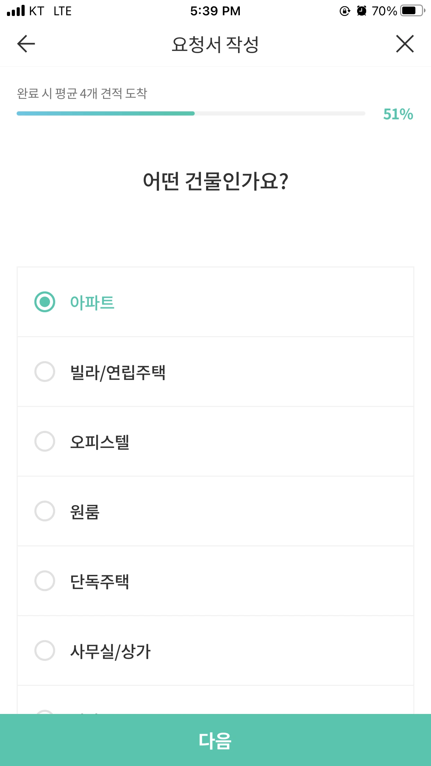431x766 pixels.
Task: Close the request form with X
Action: [405, 44]
